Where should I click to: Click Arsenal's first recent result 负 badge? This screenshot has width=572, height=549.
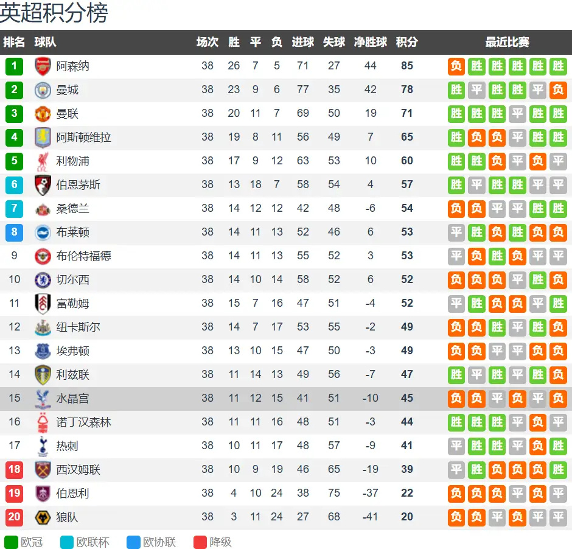456,66
